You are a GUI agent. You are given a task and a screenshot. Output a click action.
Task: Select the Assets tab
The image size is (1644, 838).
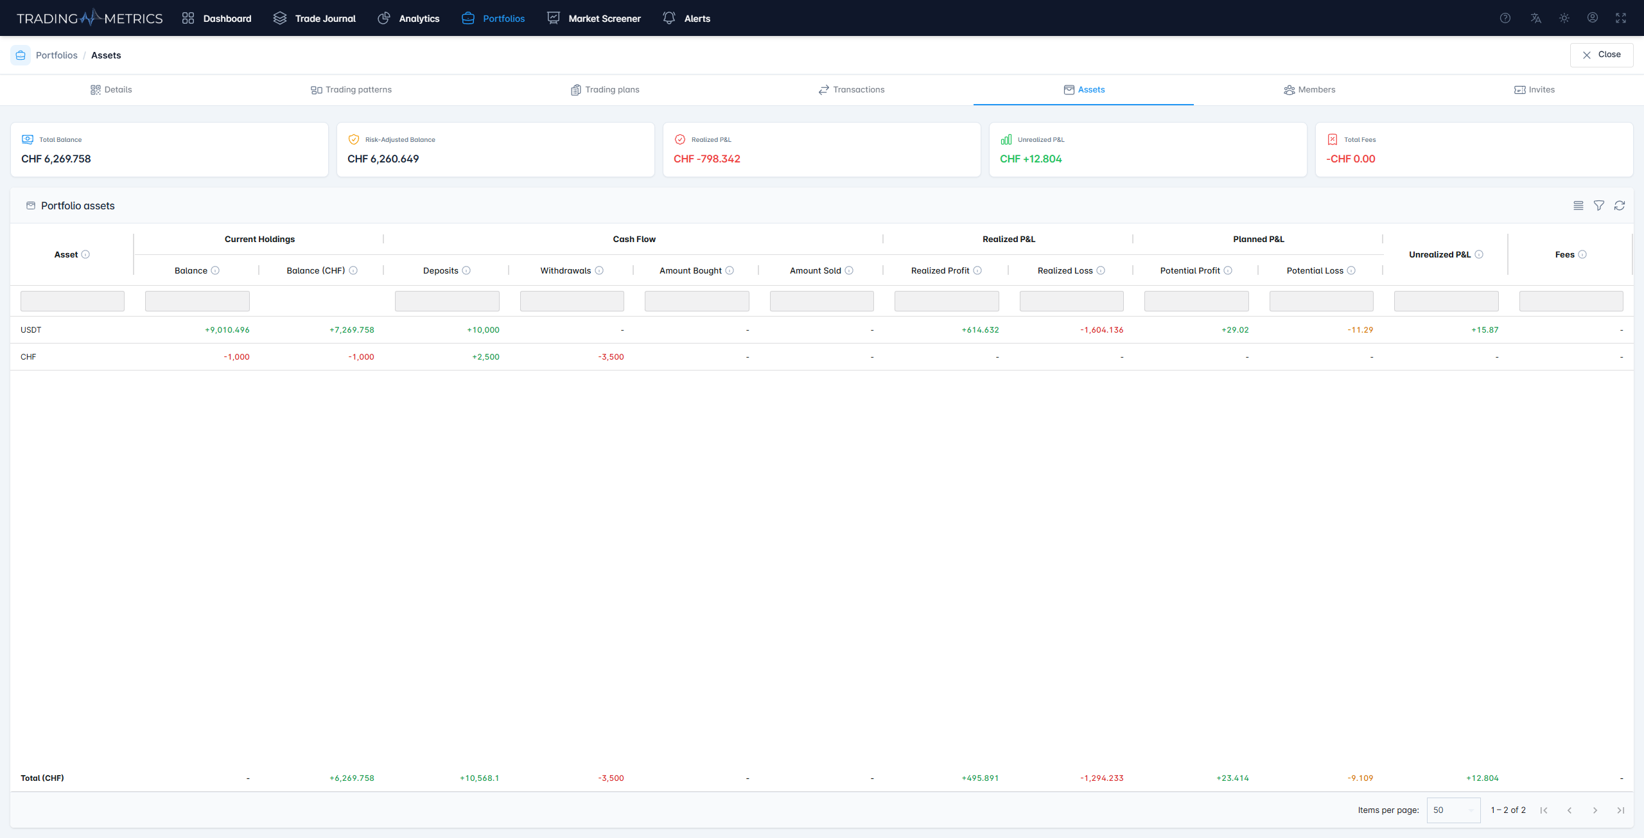coord(1084,90)
